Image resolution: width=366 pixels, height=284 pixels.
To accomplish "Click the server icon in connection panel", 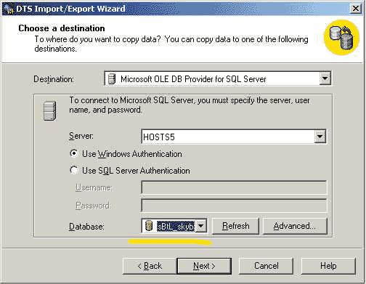I will pyautogui.click(x=50, y=110).
